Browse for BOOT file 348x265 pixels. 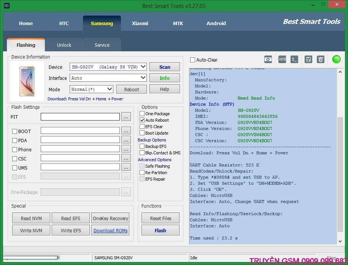click(x=126, y=131)
